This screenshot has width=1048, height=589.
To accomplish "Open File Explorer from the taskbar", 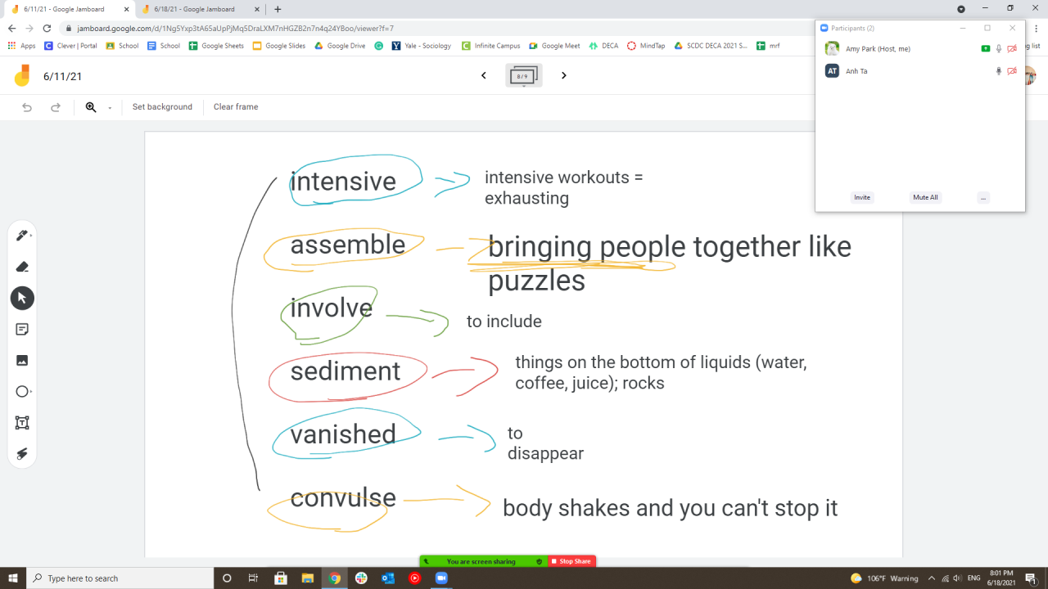I will 307,578.
